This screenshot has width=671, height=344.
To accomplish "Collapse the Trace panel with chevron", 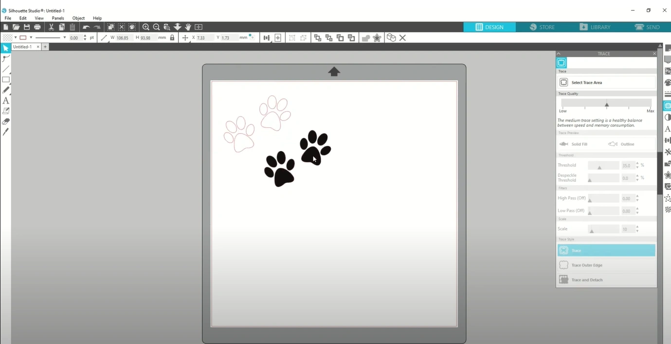I will pyautogui.click(x=559, y=54).
